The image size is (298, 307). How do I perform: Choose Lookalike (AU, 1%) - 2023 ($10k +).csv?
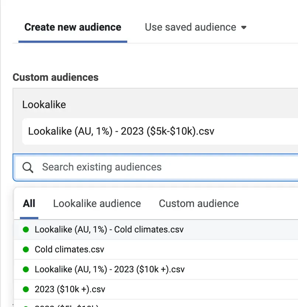(x=156, y=269)
